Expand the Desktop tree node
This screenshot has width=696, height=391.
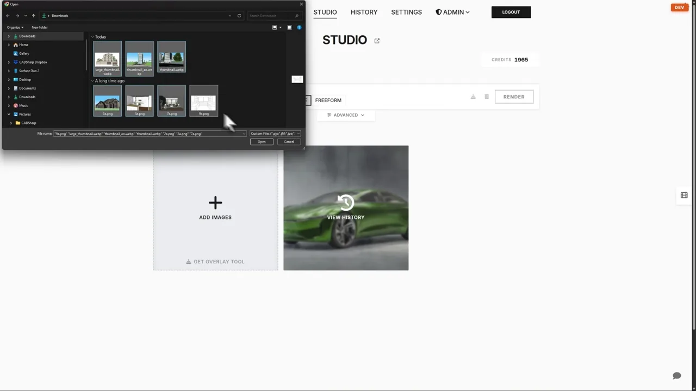tap(9, 79)
